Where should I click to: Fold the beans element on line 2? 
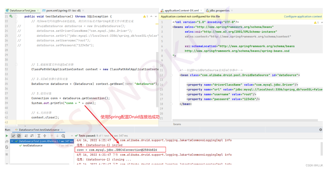click(x=171, y=27)
